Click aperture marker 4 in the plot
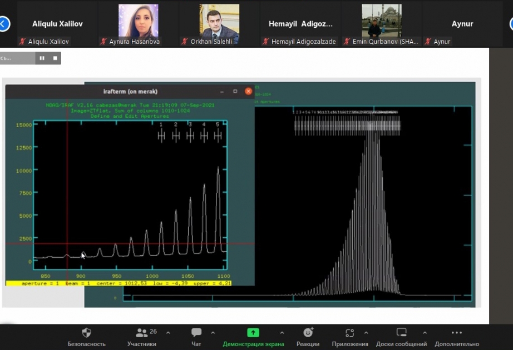513x350 pixels. tap(204, 135)
